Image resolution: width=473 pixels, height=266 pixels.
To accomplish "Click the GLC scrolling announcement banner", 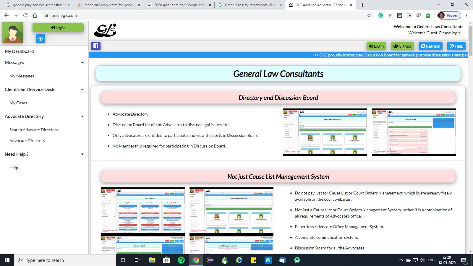I will [x=278, y=55].
